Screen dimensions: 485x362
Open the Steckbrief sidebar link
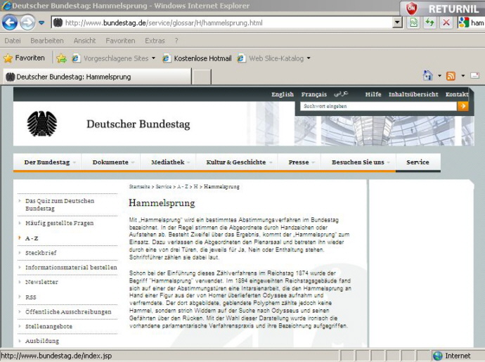point(41,252)
